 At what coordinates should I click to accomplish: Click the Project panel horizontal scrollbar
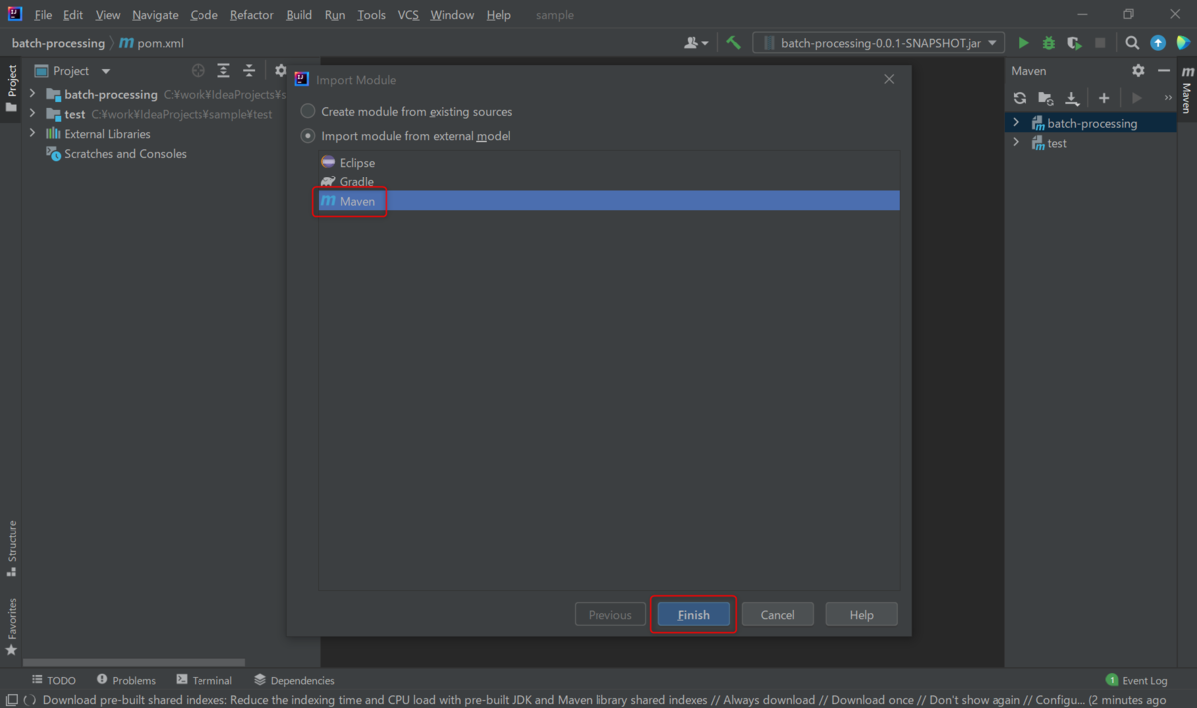[134, 662]
